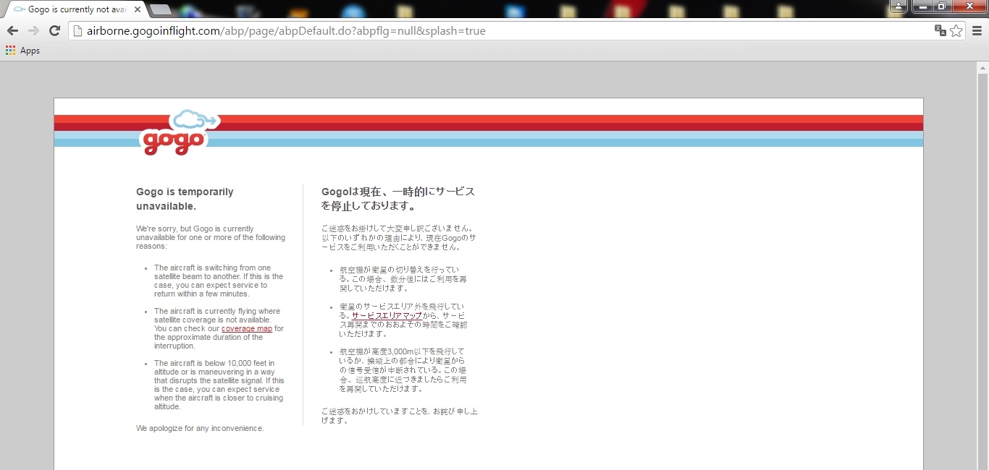
Task: Click the vertical scrollbar up arrow
Action: [982, 69]
